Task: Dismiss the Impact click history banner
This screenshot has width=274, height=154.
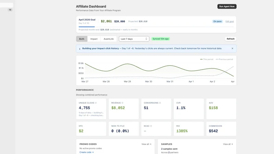Action: pos(232,49)
